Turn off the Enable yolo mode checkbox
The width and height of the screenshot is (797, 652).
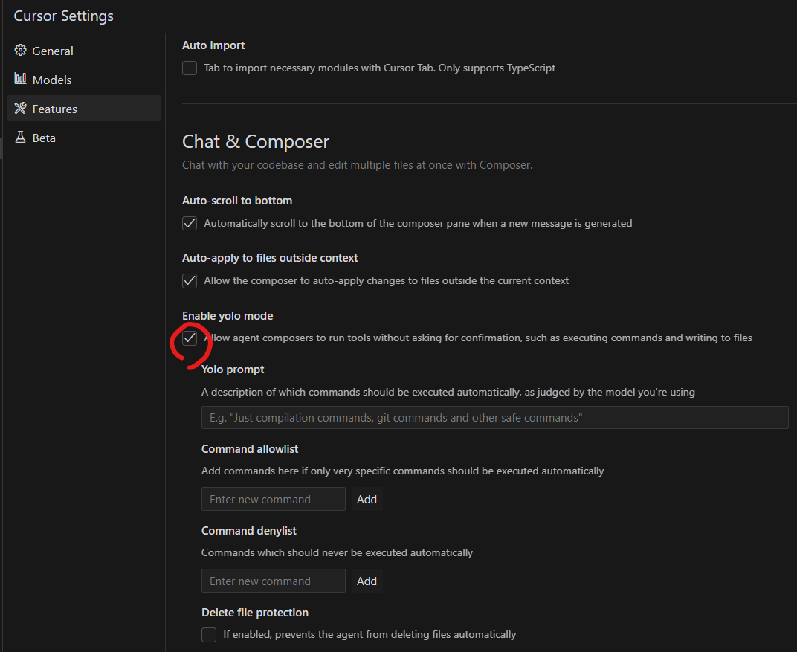tap(190, 338)
